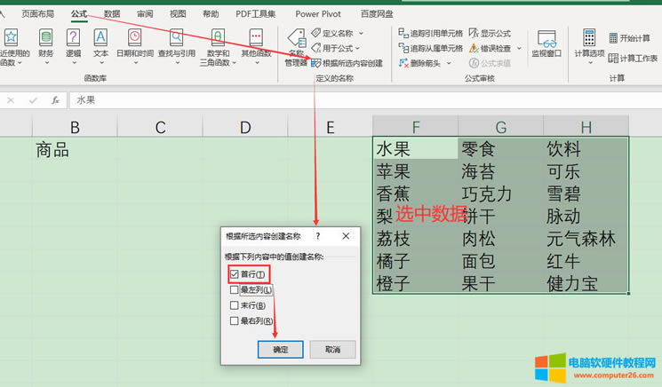Screen dimensions: 662x387
Task: Expand the 删除箭头 dropdown arrow
Action: point(449,63)
